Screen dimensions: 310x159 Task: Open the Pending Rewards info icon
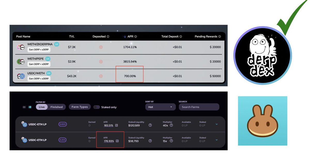pyautogui.click(x=220, y=36)
